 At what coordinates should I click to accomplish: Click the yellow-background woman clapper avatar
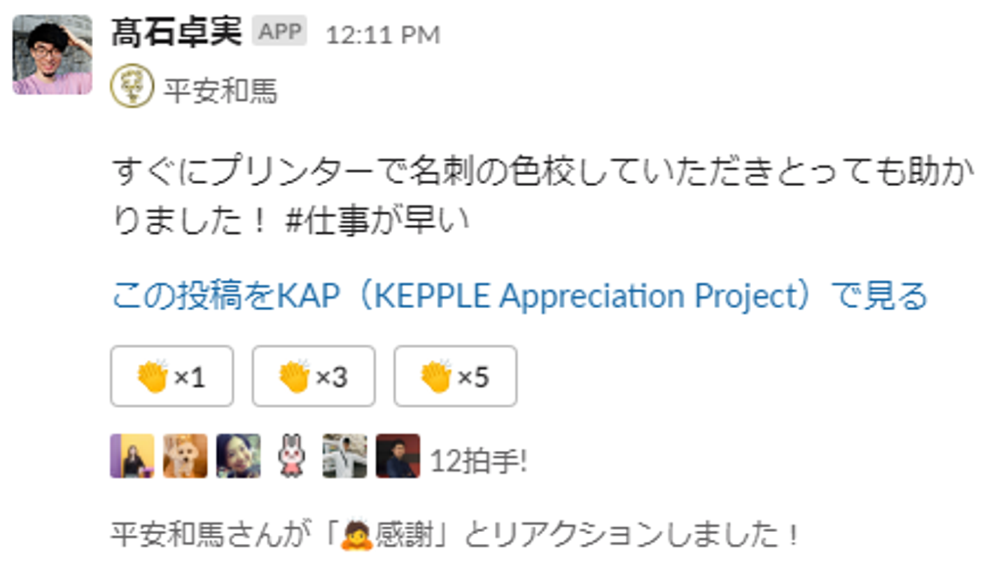coord(132,456)
